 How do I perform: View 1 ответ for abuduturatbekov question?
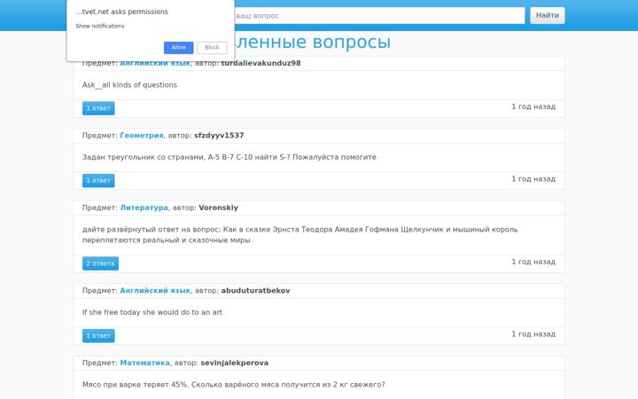tap(98, 335)
